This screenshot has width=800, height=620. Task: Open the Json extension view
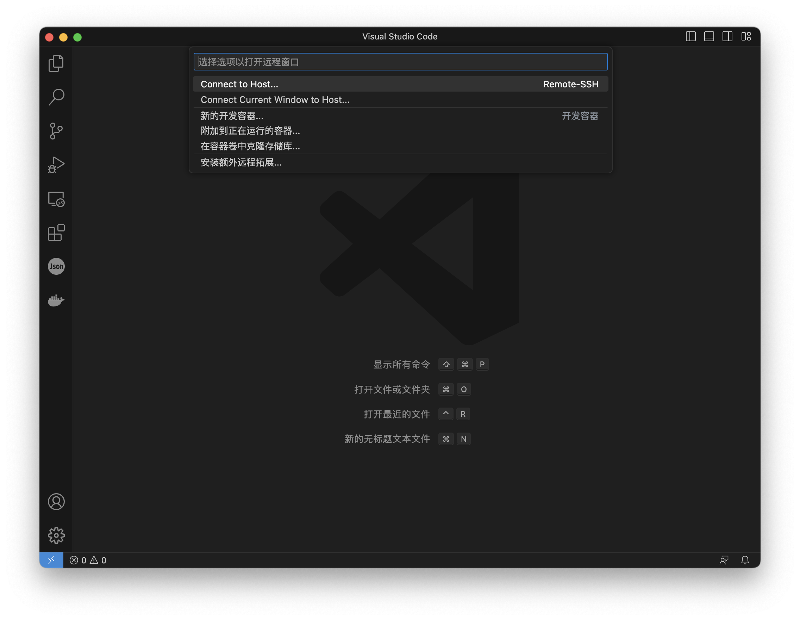coord(56,266)
